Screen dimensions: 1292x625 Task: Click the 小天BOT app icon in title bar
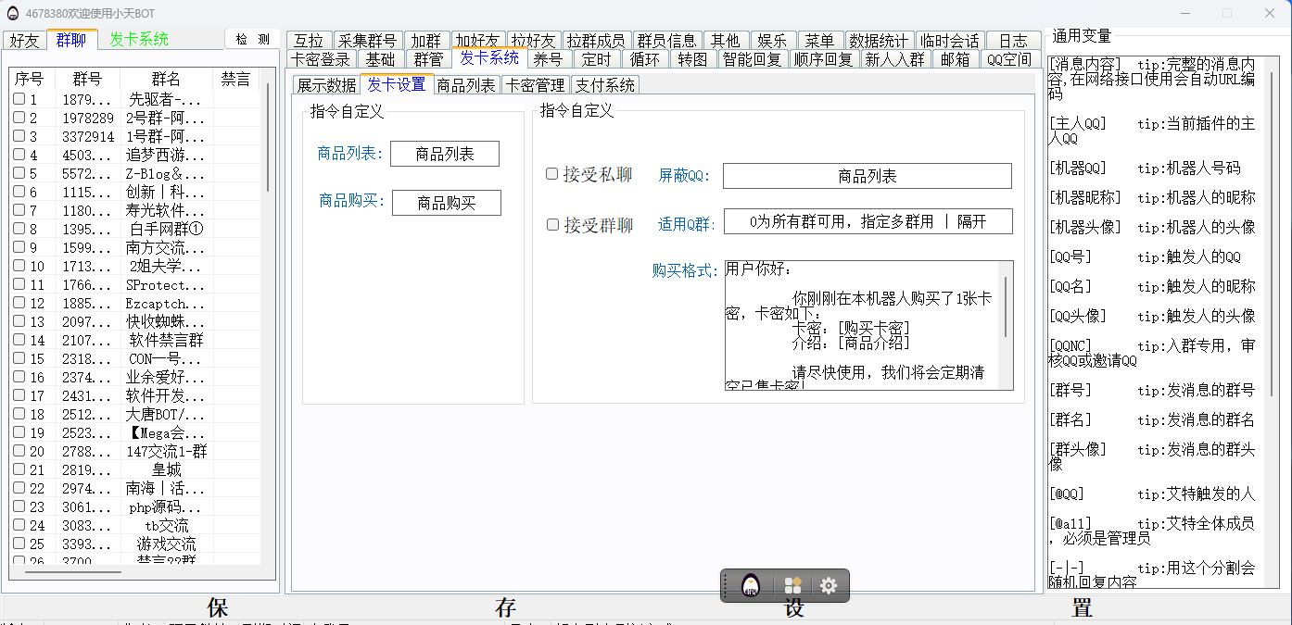pos(13,14)
